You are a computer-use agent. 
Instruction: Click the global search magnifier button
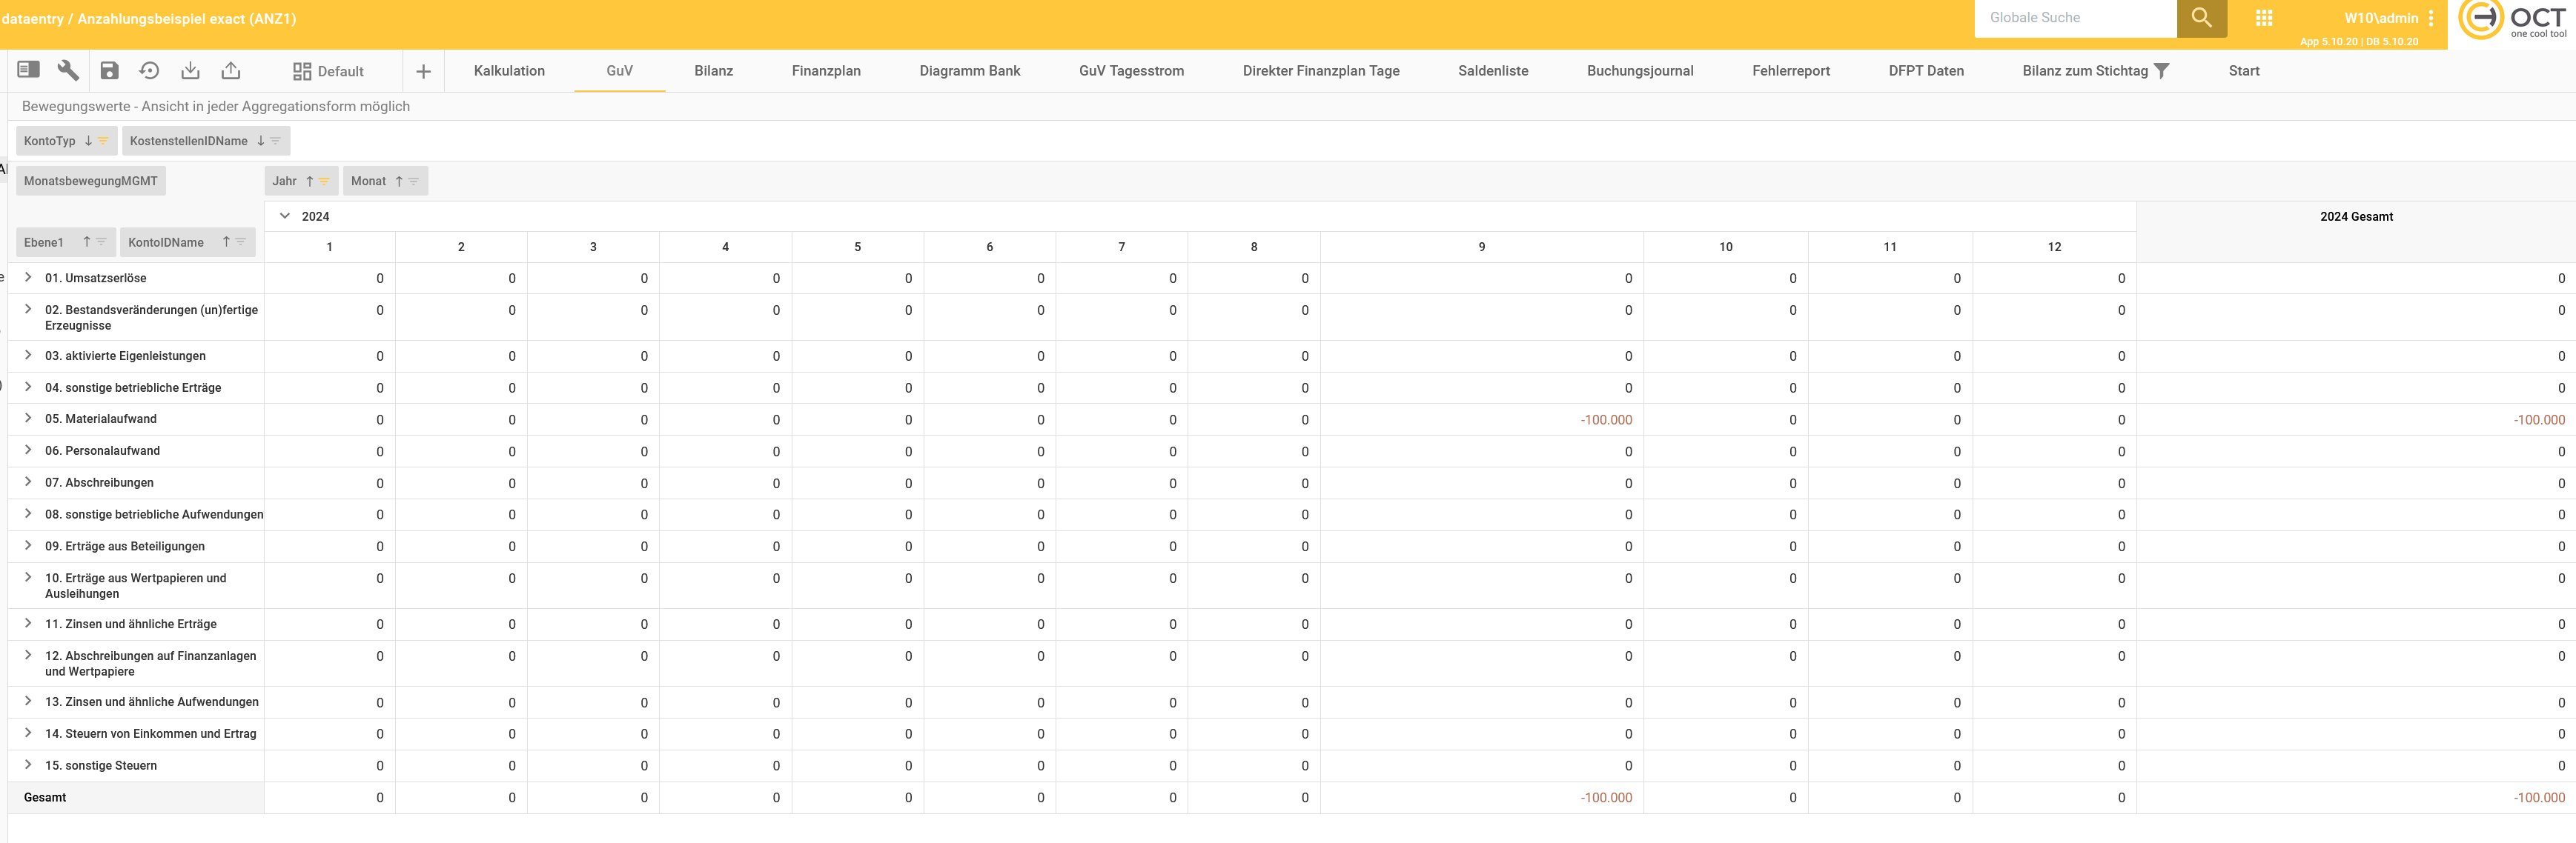tap(2201, 18)
